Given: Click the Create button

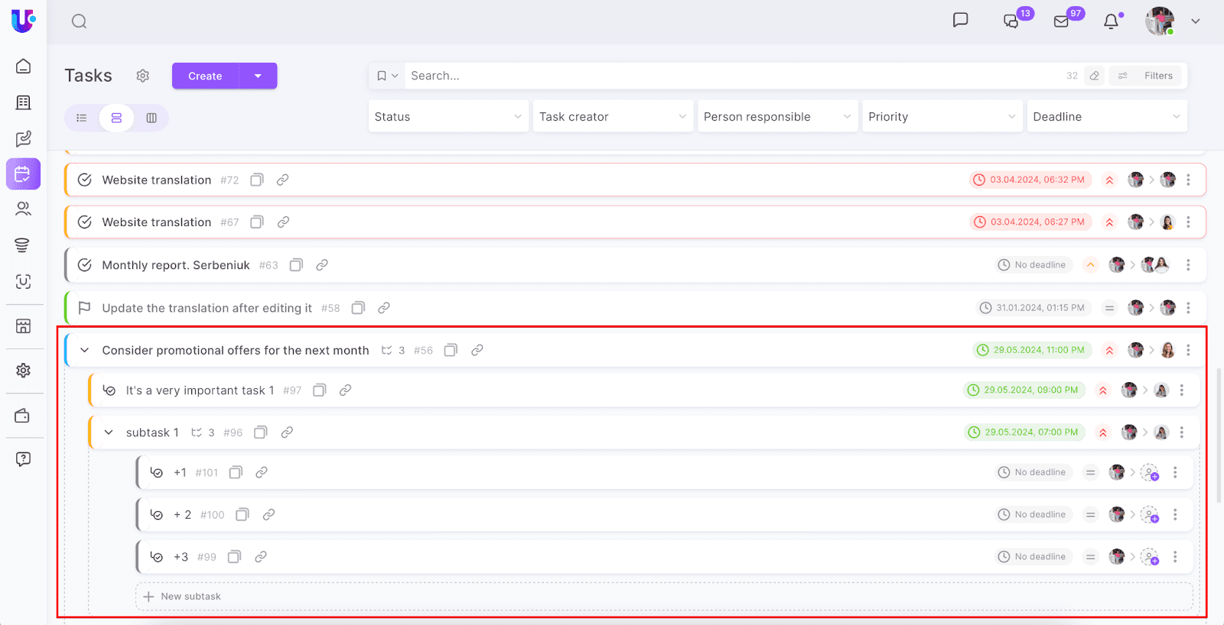Looking at the screenshot, I should click(205, 76).
